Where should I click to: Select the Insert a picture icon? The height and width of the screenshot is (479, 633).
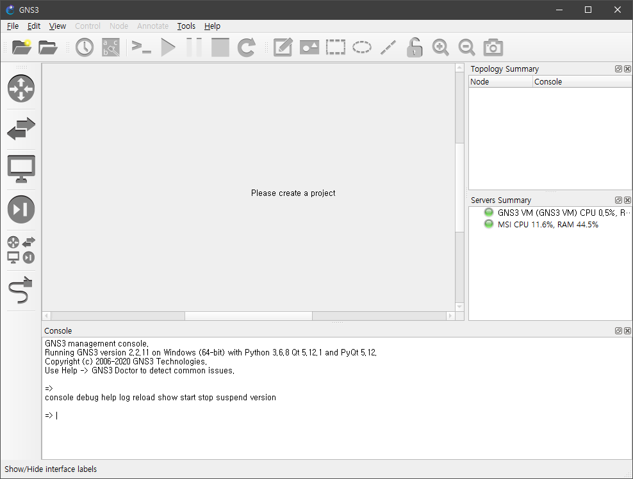tap(309, 47)
